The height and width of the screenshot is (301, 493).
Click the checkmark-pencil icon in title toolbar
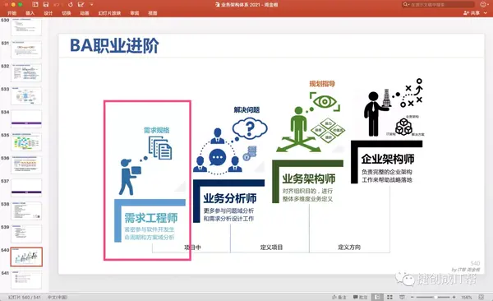(81, 4)
